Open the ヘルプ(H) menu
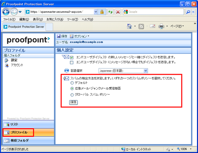 coord(88,19)
